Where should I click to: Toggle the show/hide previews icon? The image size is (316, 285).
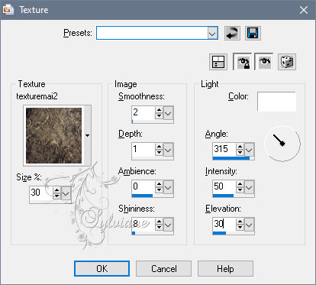(x=218, y=62)
